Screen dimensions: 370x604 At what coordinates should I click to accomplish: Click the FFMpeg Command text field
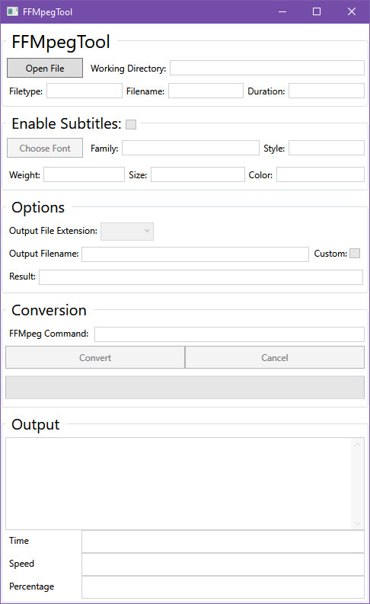pos(229,334)
